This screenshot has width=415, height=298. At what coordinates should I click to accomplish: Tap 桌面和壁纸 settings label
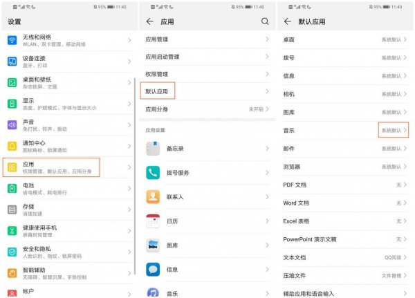tap(37, 80)
